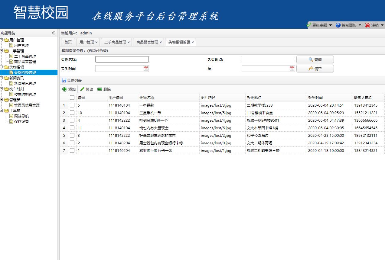Image resolution: width=385 pixels, height=260 pixels.
Task: Check the checkbox for row 编号 5
Action: [72, 105]
